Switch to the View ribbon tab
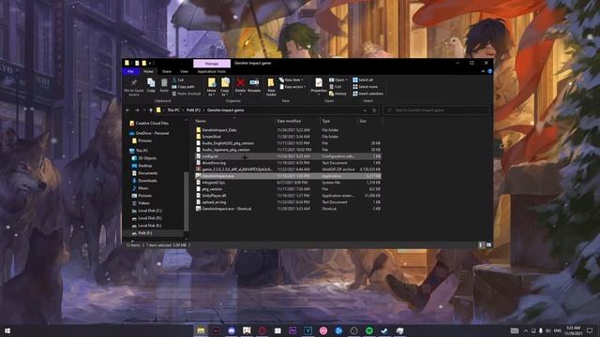The height and width of the screenshot is (337, 600). tap(184, 71)
